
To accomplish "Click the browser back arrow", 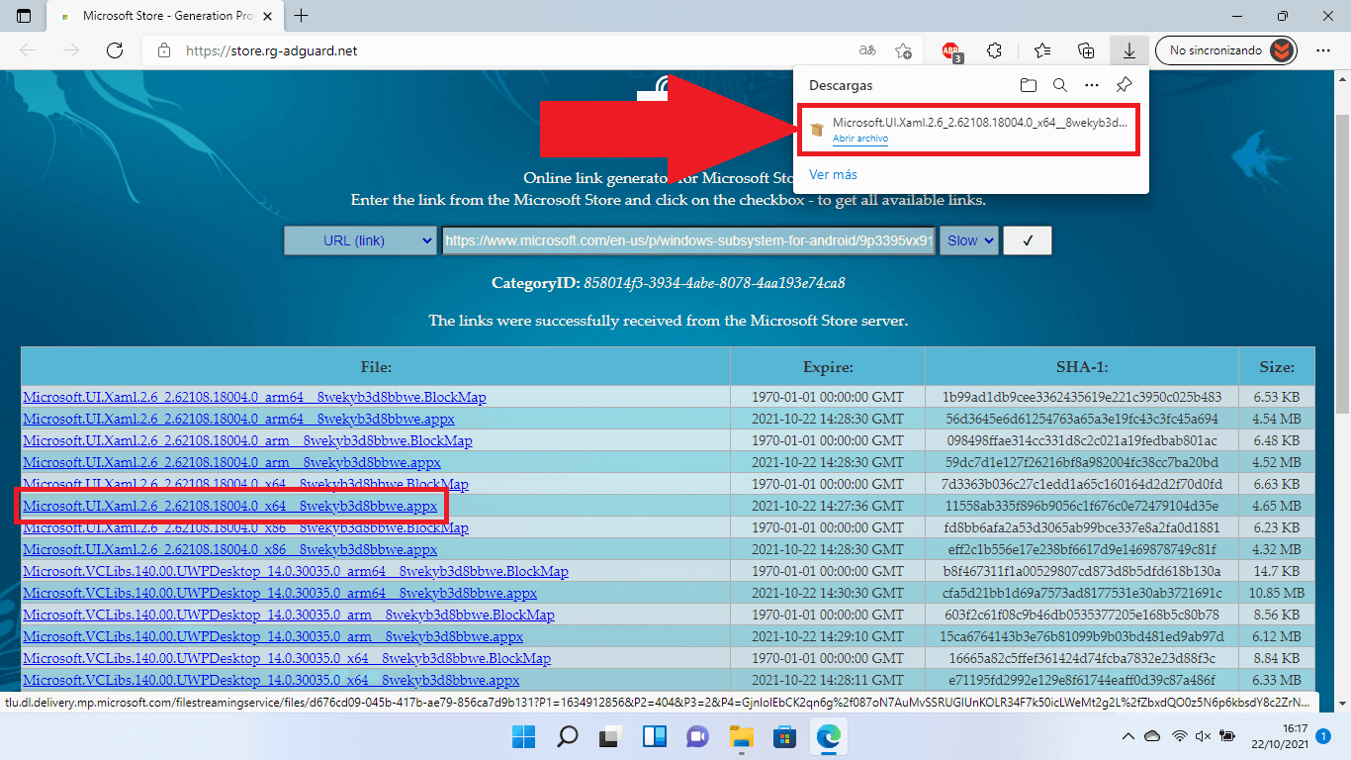I will click(x=27, y=50).
